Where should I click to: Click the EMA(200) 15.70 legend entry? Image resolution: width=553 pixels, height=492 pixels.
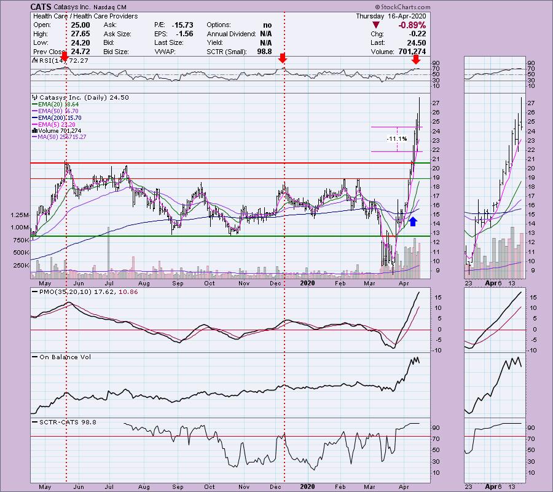coord(57,118)
